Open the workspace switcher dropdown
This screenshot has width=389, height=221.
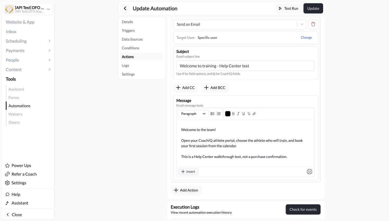48,9
